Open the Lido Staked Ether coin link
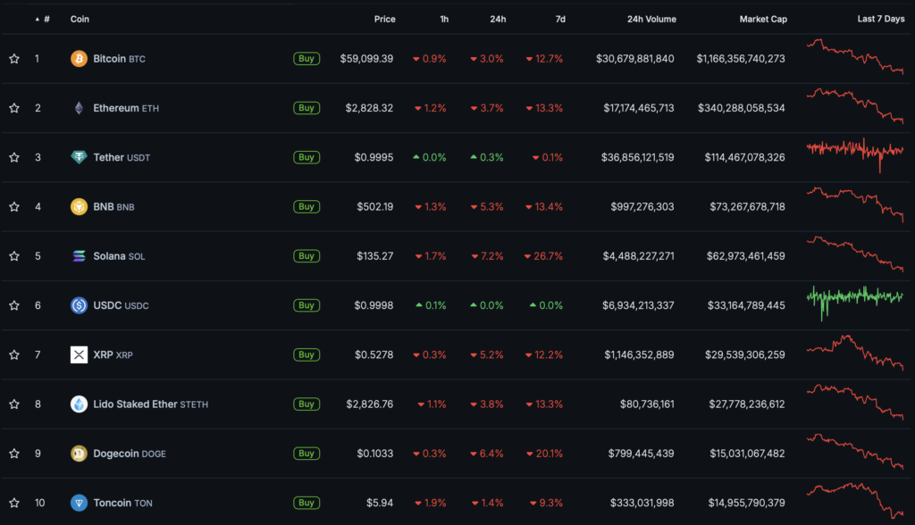The width and height of the screenshot is (915, 525). tap(135, 404)
